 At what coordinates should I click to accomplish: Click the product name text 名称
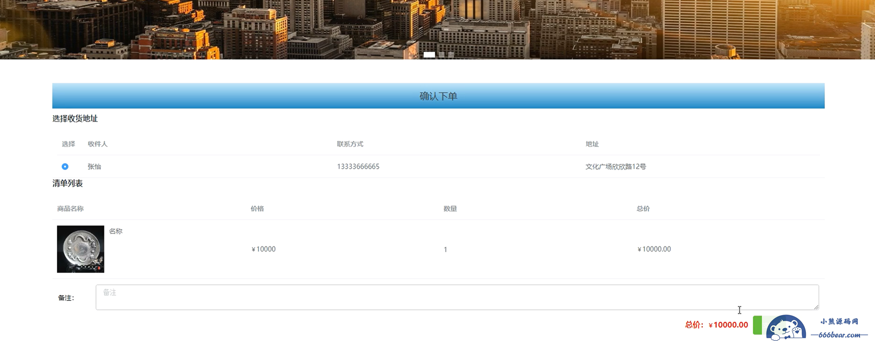point(116,231)
